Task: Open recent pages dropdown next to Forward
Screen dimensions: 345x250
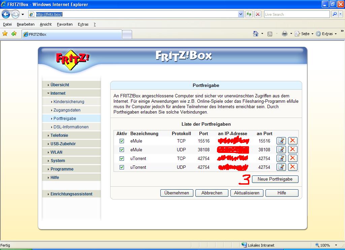Action: point(23,14)
